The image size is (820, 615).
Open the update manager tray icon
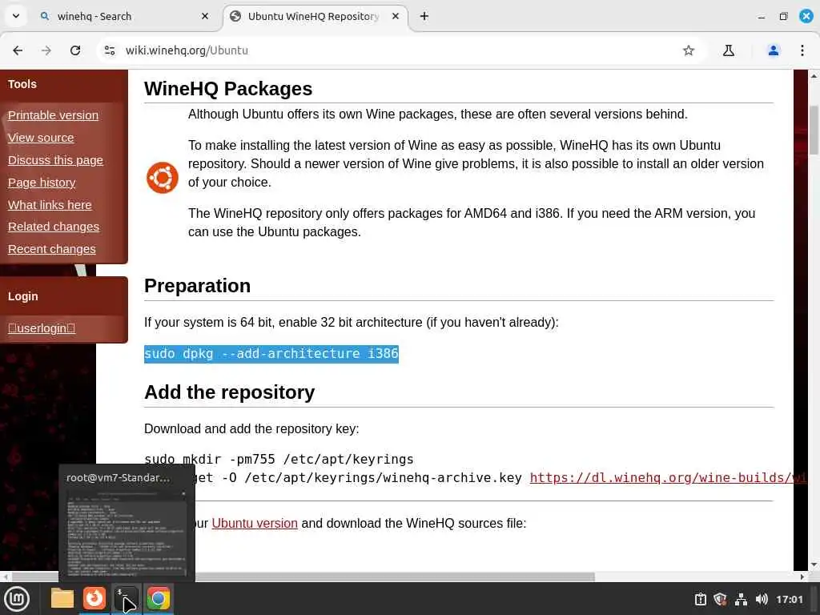click(x=700, y=599)
